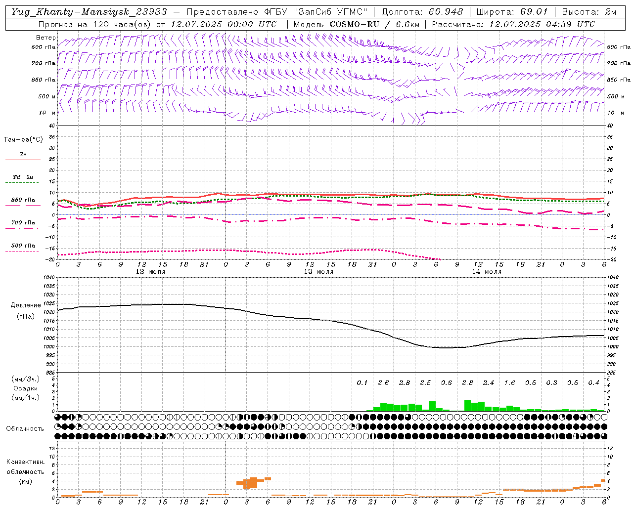Click the Осадки precipitation label

(25, 388)
